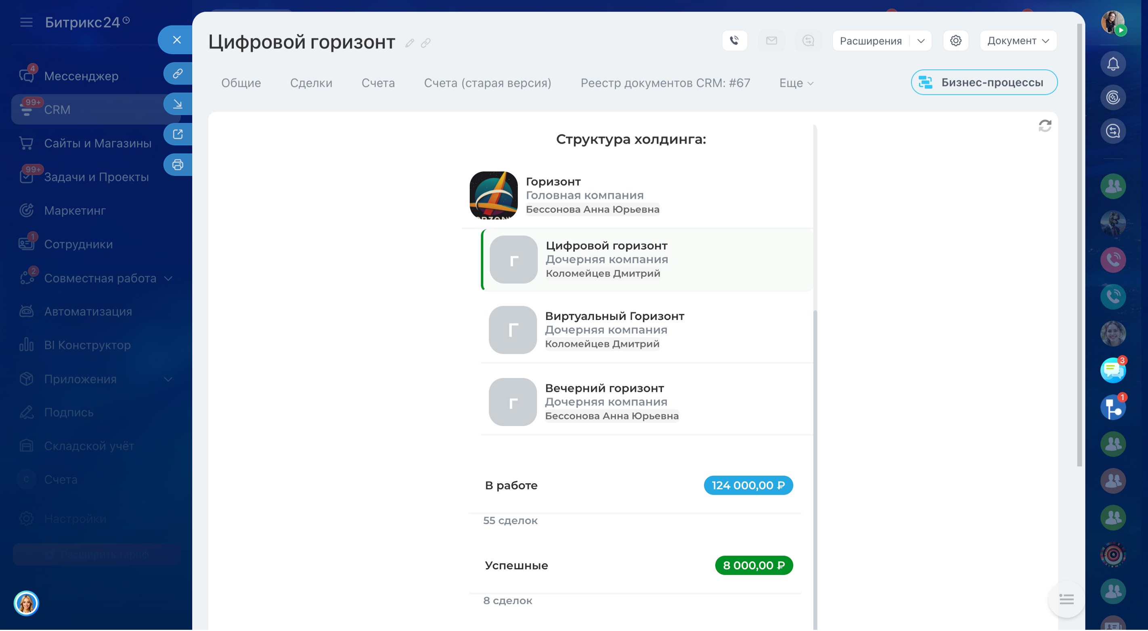Copy link with chain icon beside the title
The image size is (1148, 631).
point(425,43)
